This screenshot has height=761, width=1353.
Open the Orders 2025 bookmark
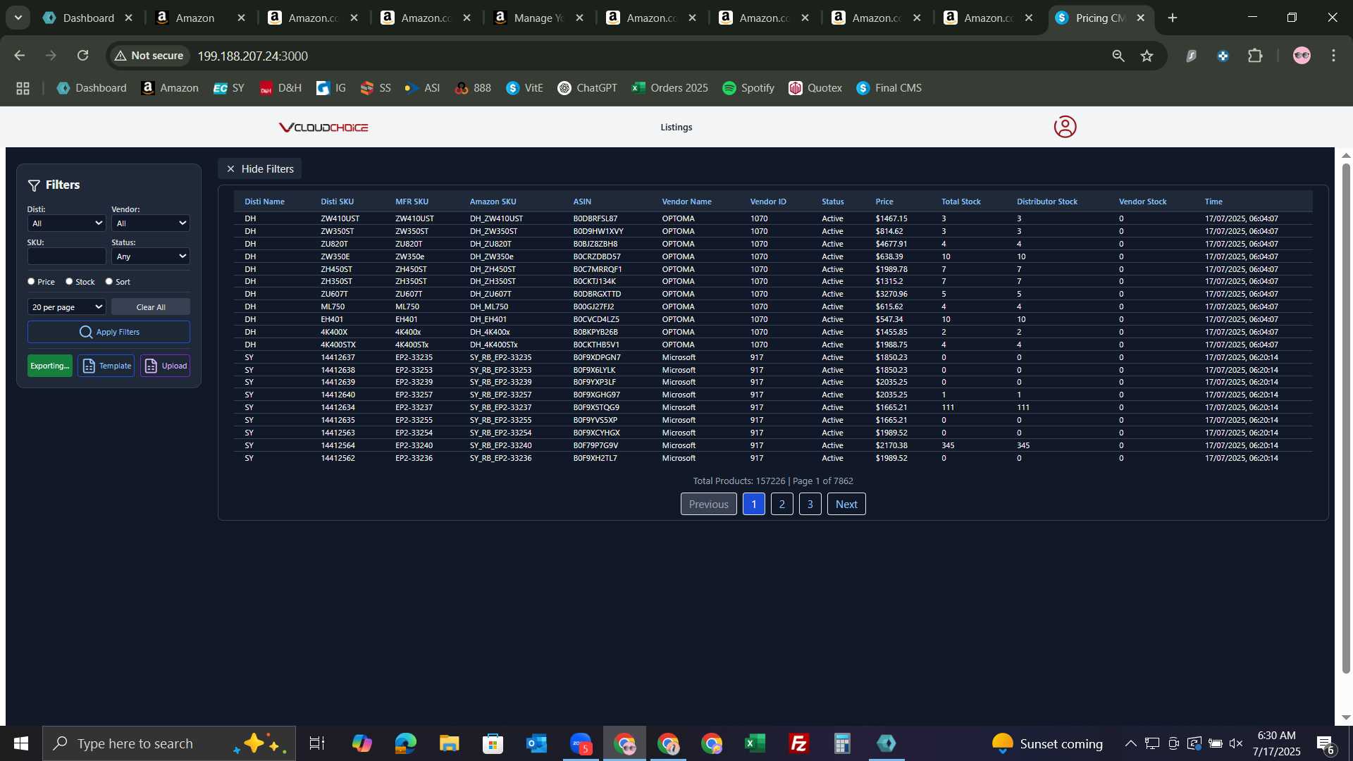[669, 88]
